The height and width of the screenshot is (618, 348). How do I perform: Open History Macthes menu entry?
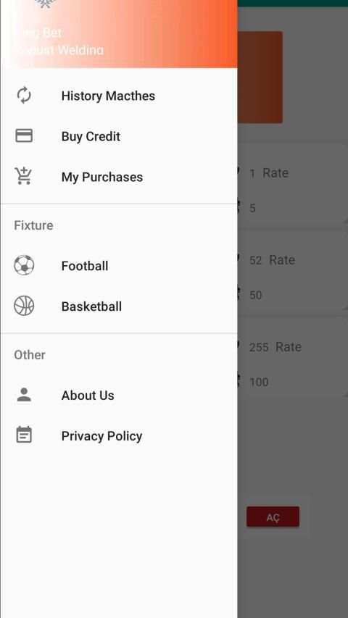tap(119, 96)
